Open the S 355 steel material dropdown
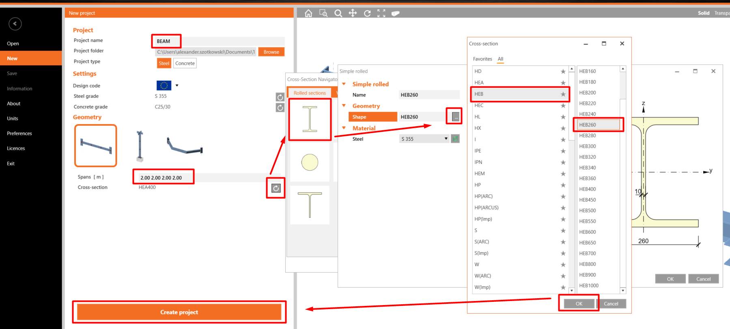This screenshot has width=730, height=329. [x=424, y=139]
